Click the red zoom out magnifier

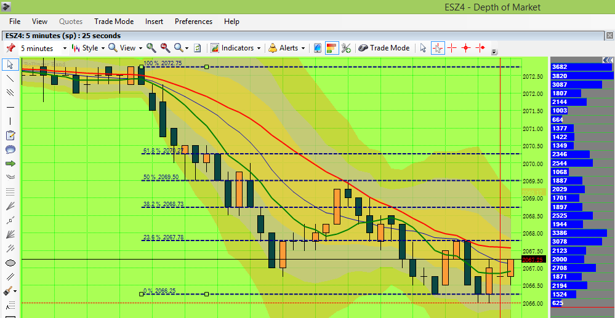click(165, 48)
